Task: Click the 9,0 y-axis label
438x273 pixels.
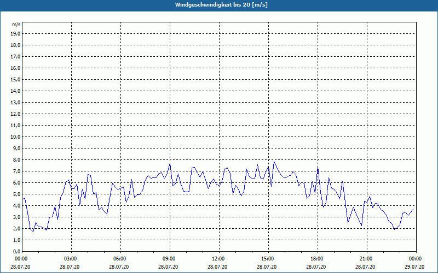Action: tap(17, 148)
